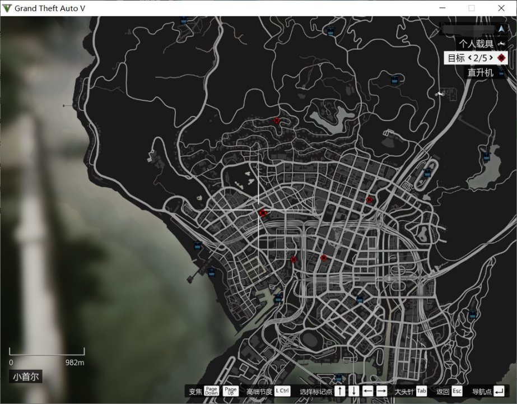Click the Page Down zoom key hint

pos(211,391)
